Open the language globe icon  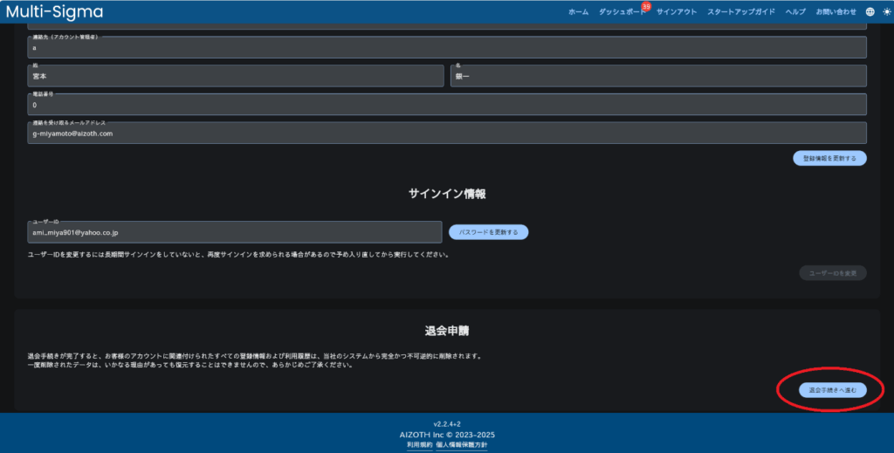(870, 12)
